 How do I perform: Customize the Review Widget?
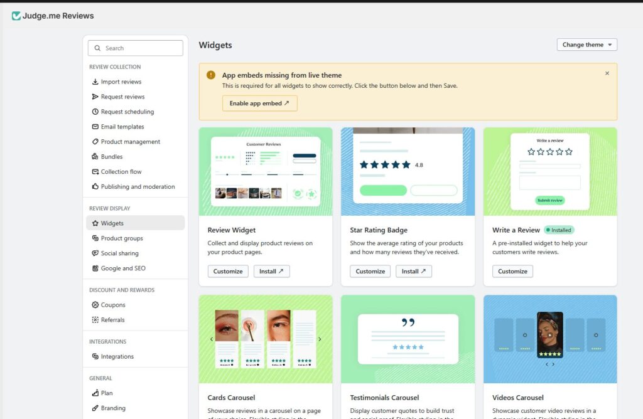click(x=228, y=272)
